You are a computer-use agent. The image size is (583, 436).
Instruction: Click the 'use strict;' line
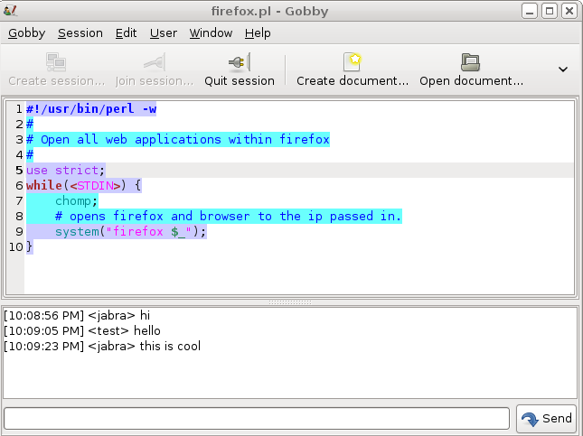[66, 170]
